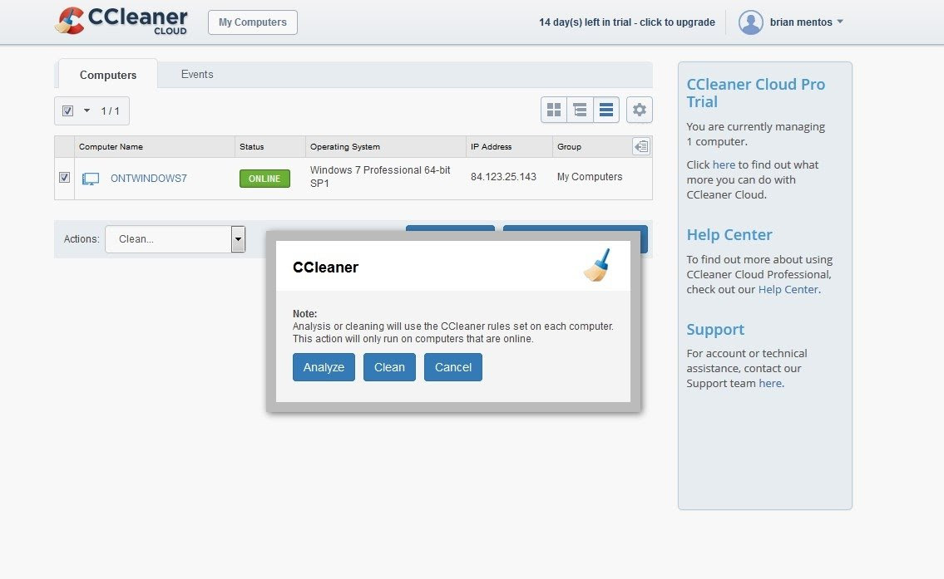944x579 pixels.
Task: Click the My Computers button
Action: (252, 22)
